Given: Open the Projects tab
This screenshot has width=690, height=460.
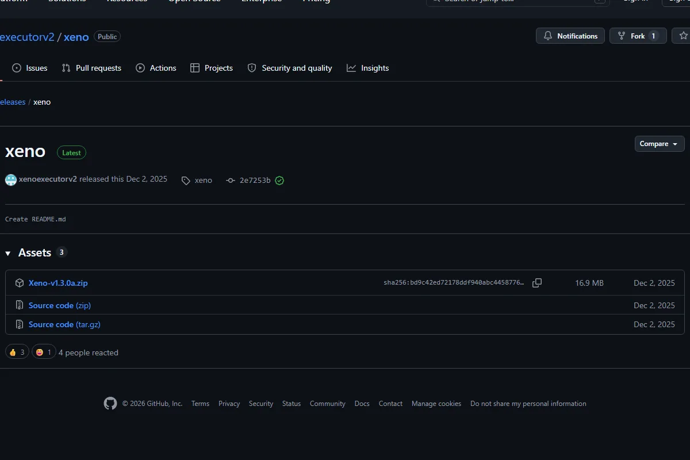Looking at the screenshot, I should (212, 68).
